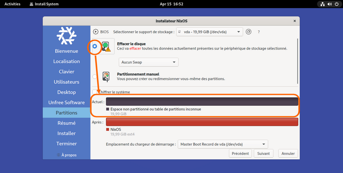Click the Effacer le disque drive icon

click(x=106, y=46)
